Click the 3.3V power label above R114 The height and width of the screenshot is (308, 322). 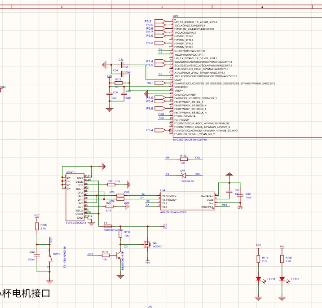pyautogui.click(x=258, y=245)
